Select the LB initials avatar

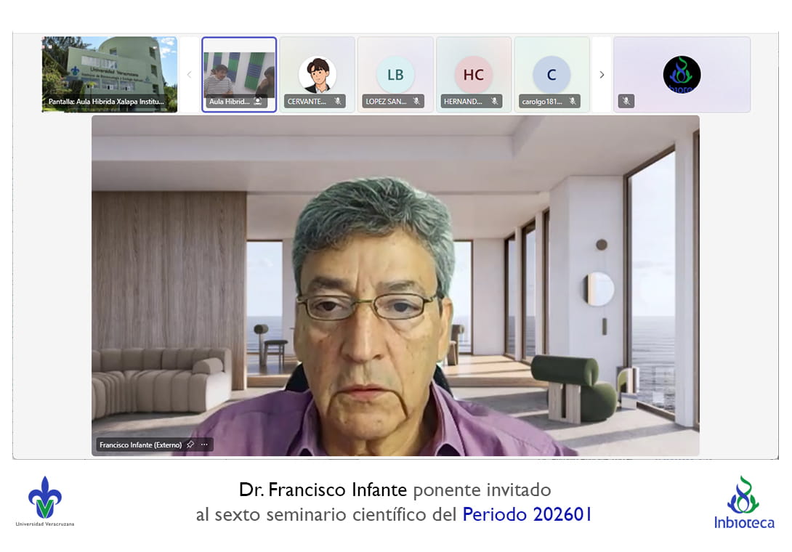coord(395,75)
